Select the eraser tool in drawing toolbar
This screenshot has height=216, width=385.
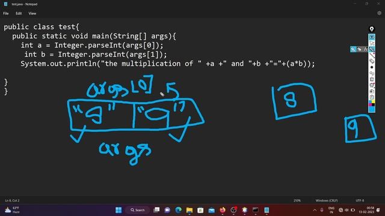point(372,61)
